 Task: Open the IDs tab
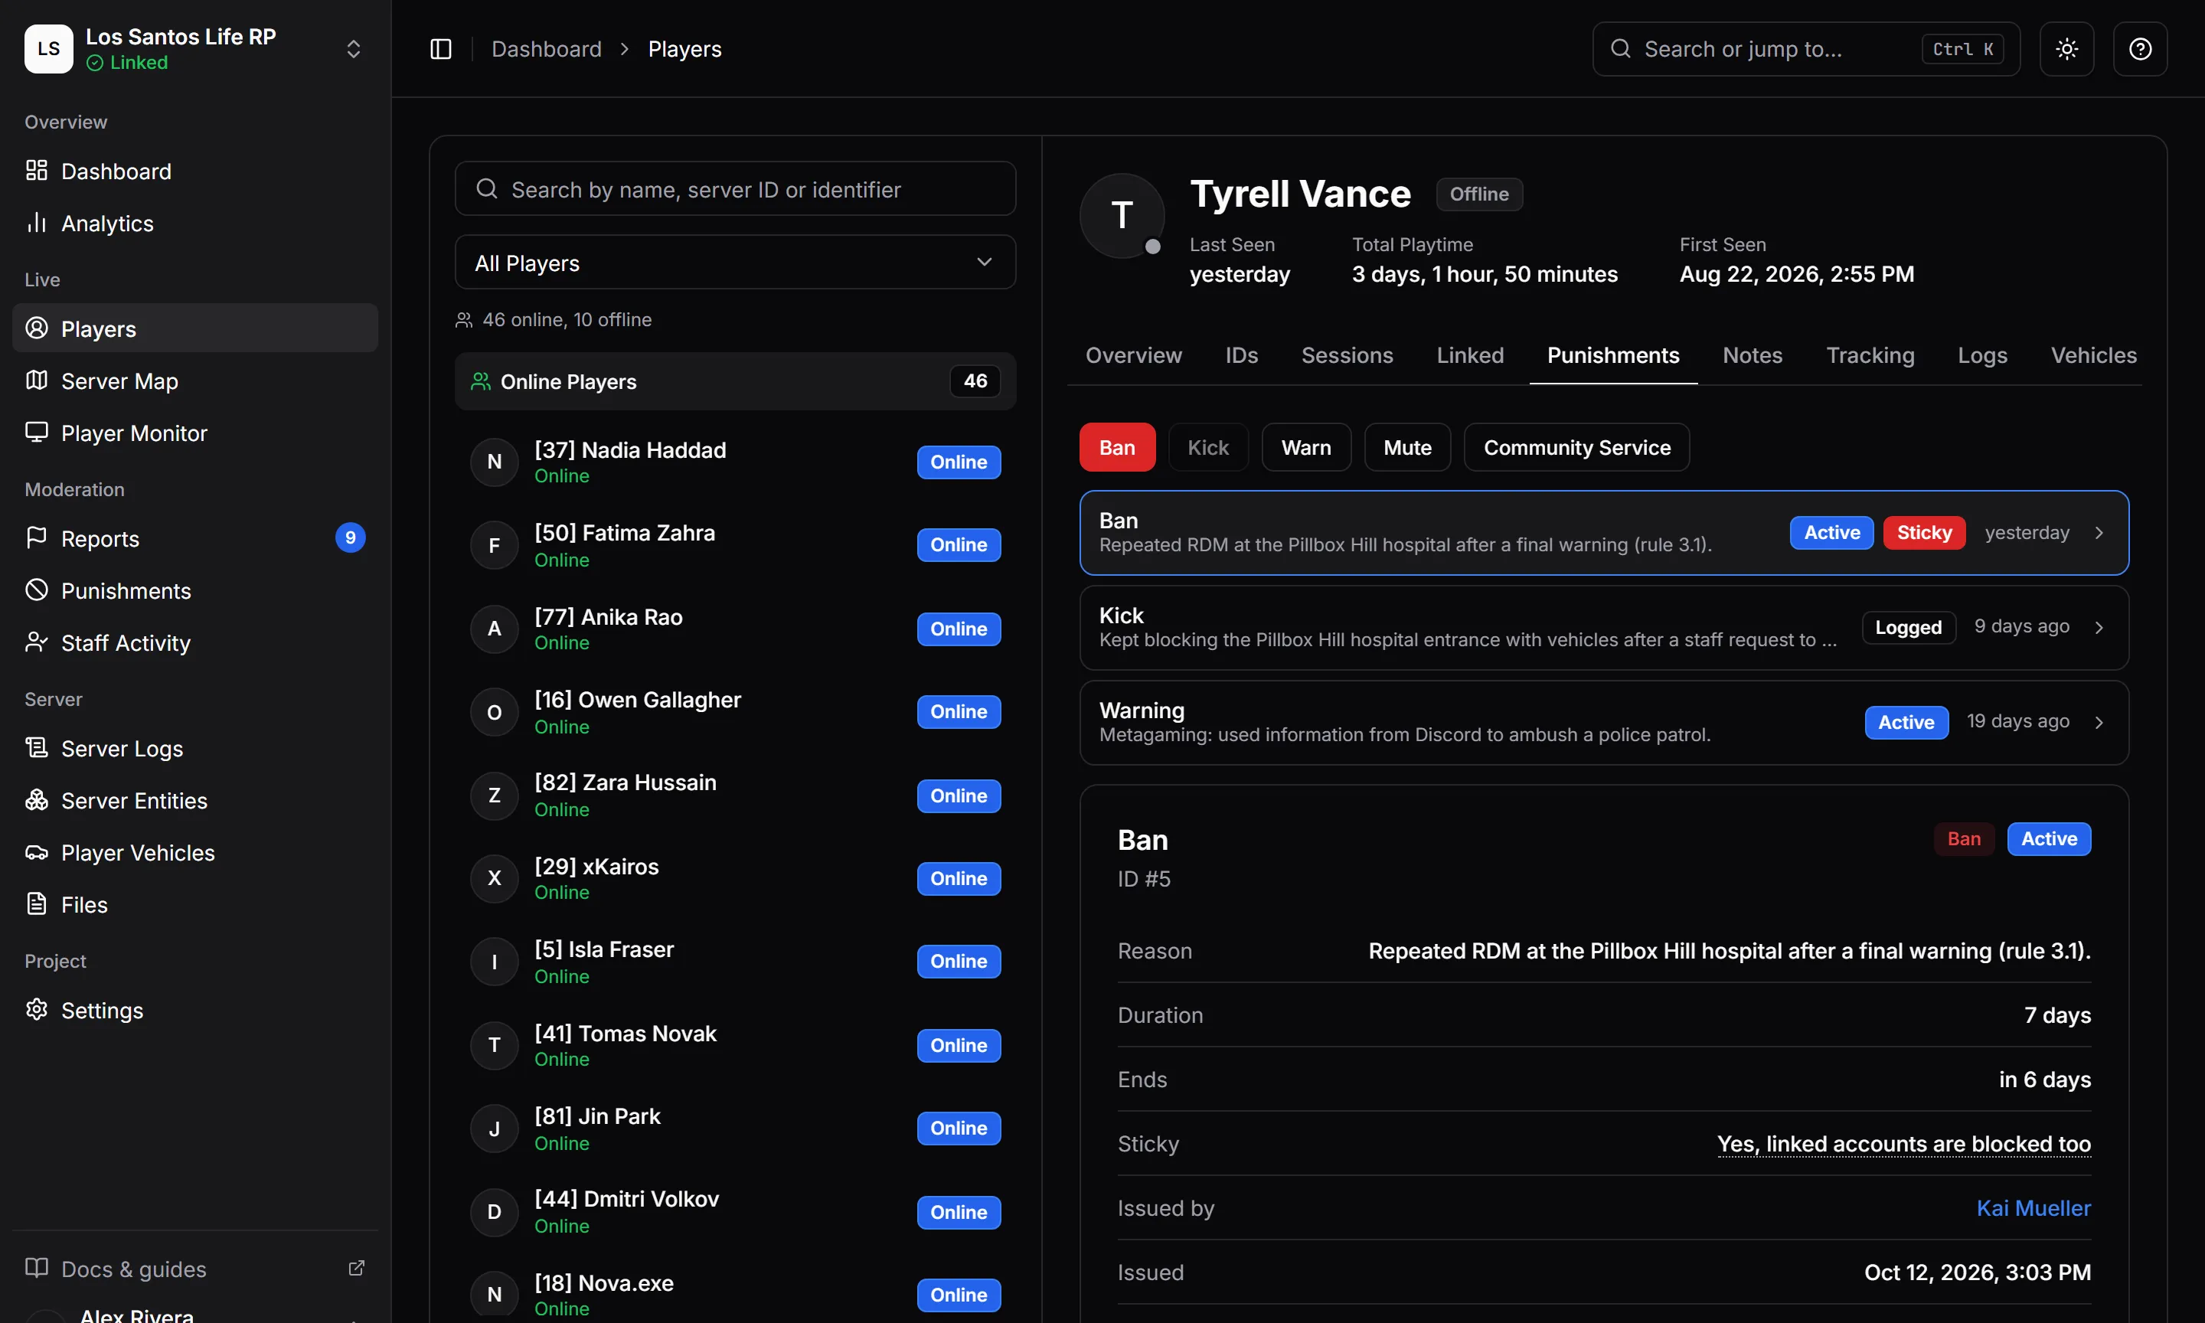click(x=1242, y=356)
